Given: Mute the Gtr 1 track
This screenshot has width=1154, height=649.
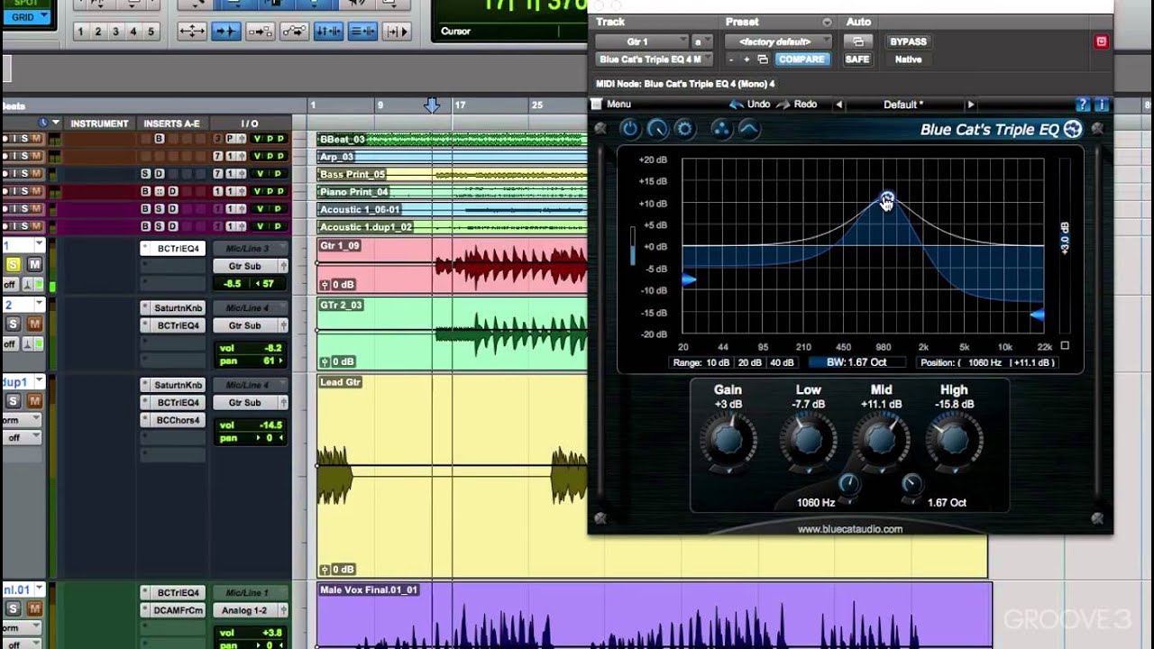Looking at the screenshot, I should tap(34, 264).
